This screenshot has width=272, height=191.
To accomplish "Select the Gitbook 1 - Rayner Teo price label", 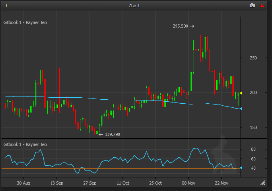I will [25, 23].
